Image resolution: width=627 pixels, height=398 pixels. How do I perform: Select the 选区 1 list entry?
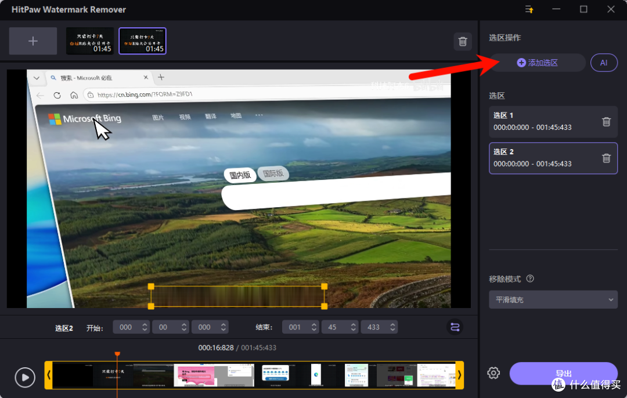pyautogui.click(x=553, y=122)
